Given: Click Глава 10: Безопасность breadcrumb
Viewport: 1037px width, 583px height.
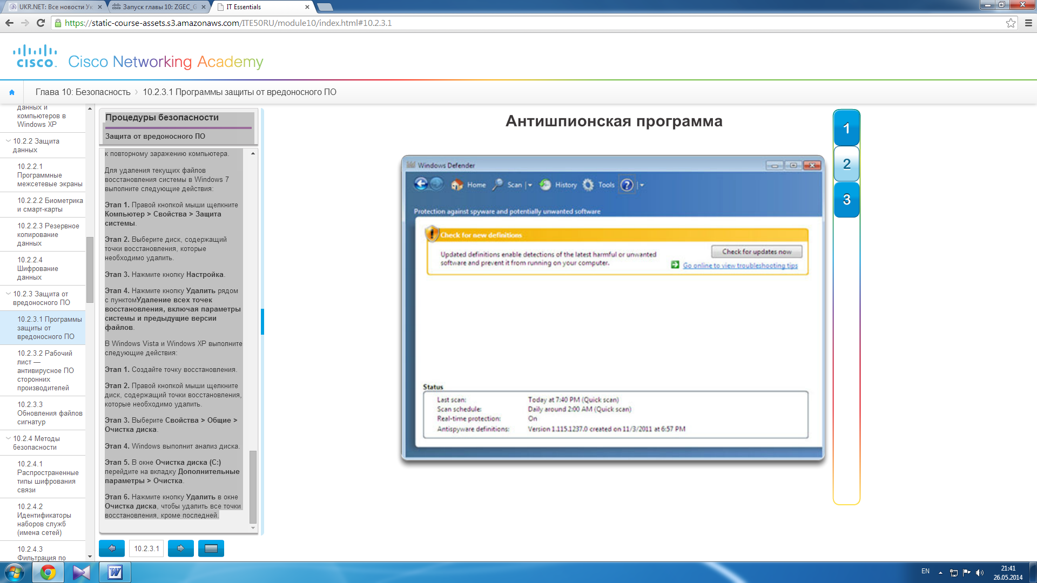Looking at the screenshot, I should point(83,92).
